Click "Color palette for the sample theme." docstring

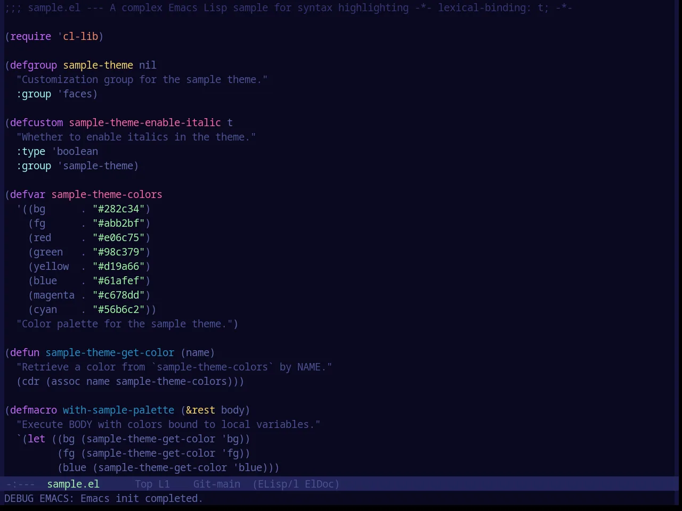coord(124,324)
